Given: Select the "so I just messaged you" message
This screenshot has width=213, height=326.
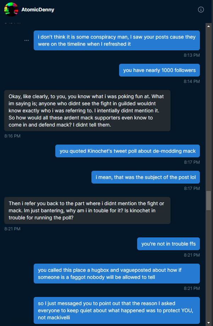Looking at the screenshot, I should tap(117, 310).
